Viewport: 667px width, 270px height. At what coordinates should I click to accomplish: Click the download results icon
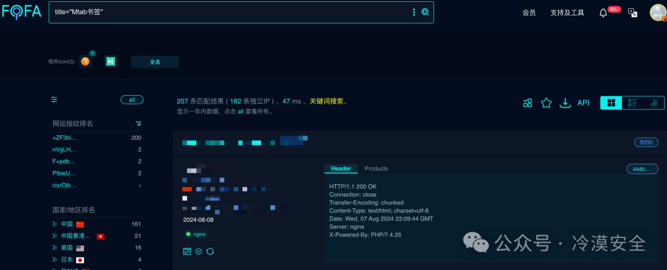coord(565,103)
